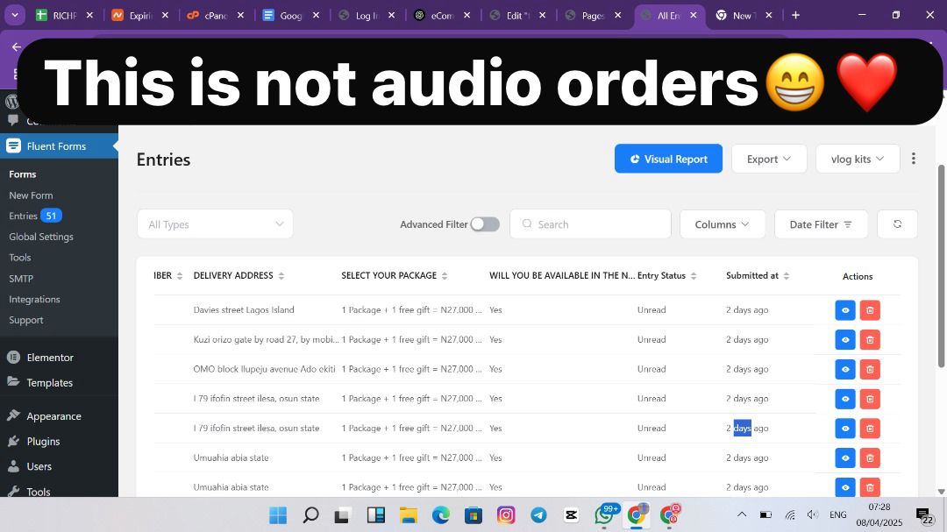947x532 pixels.
Task: Toggle the Advanced Filter switch
Action: point(485,224)
